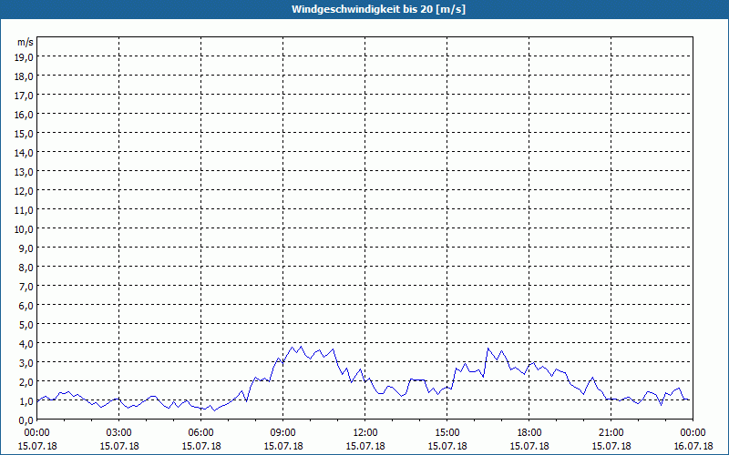Click the 0,0 y-axis label
Image resolution: width=729 pixels, height=455 pixels.
pyautogui.click(x=26, y=420)
